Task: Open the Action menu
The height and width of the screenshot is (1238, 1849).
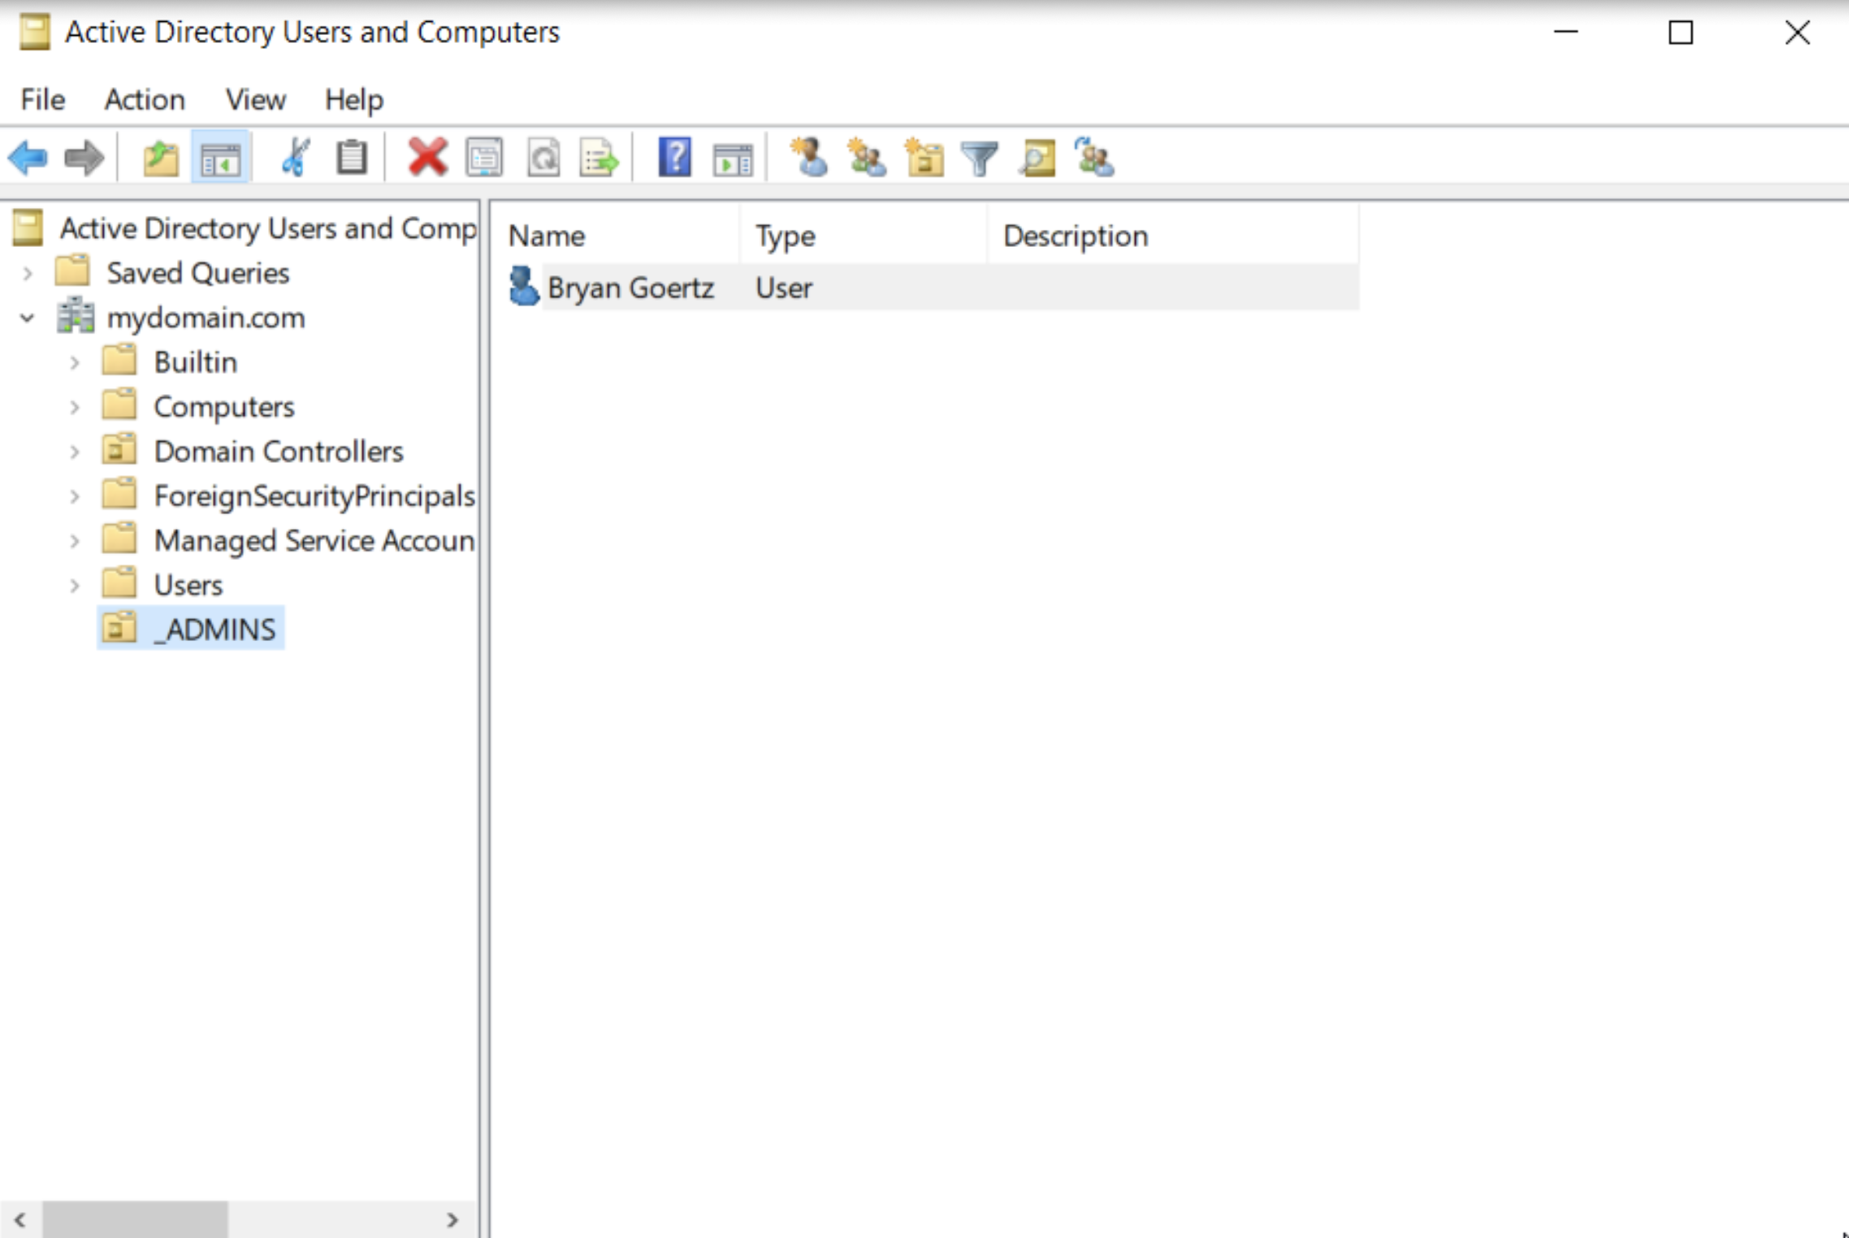Action: pyautogui.click(x=145, y=99)
